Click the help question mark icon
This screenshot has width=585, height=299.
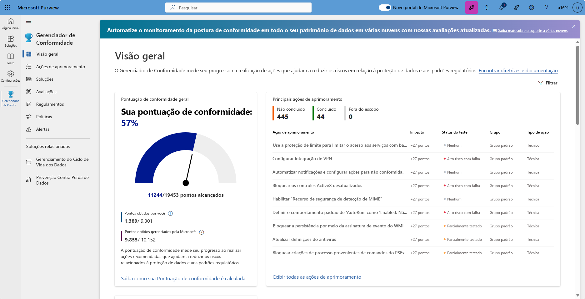(x=546, y=8)
